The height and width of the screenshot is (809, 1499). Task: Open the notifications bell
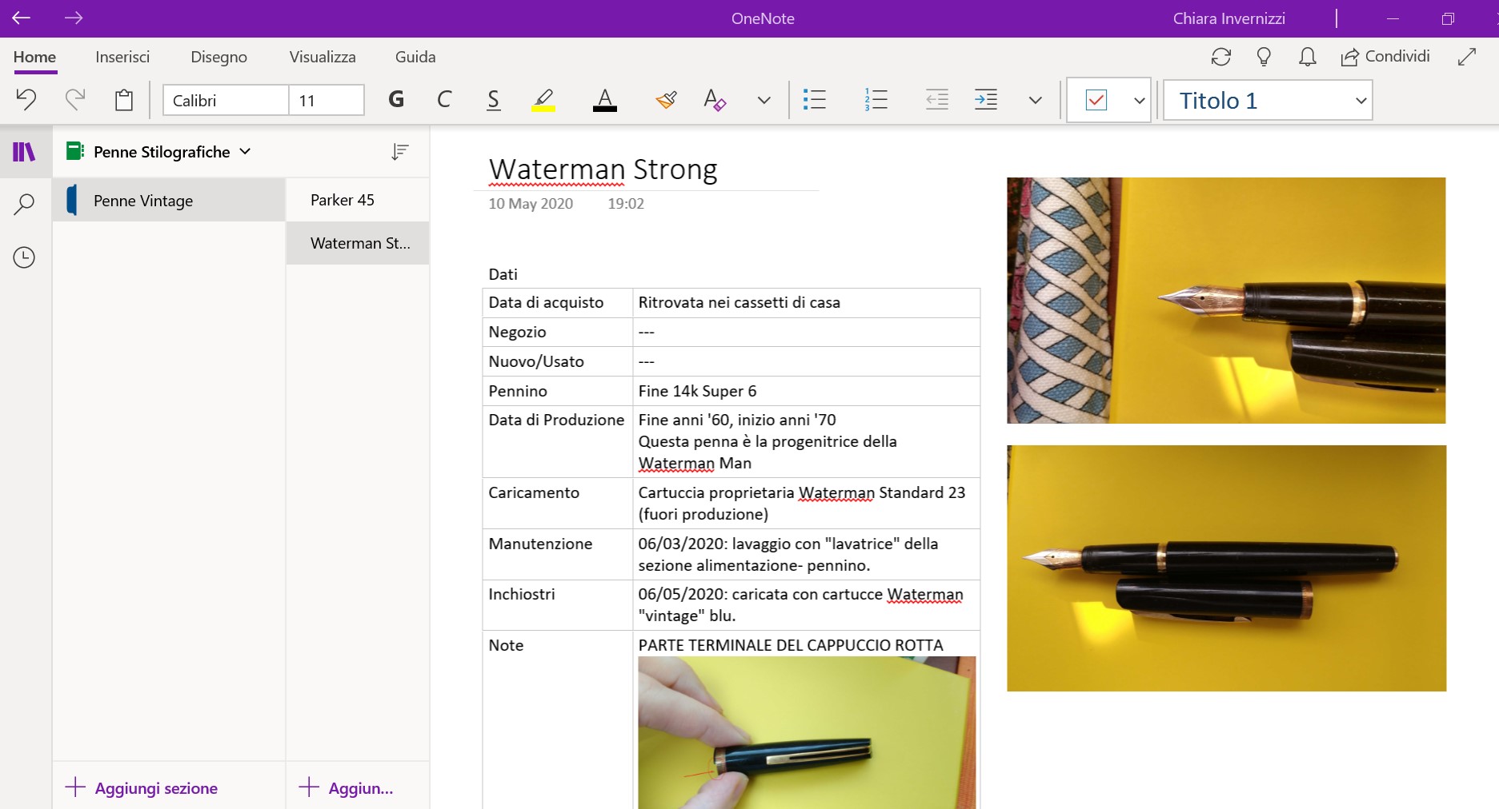pyautogui.click(x=1307, y=57)
